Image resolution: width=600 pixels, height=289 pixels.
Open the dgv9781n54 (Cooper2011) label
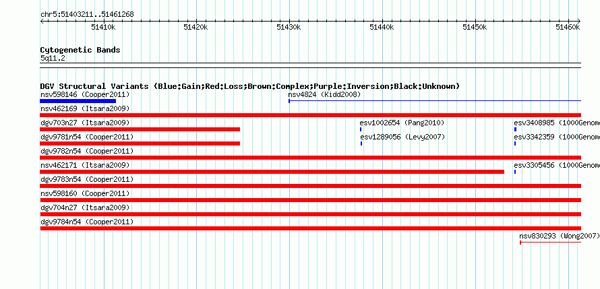(87, 137)
